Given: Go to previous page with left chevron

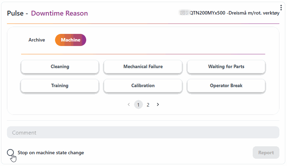Looking at the screenshot, I should coord(129,104).
